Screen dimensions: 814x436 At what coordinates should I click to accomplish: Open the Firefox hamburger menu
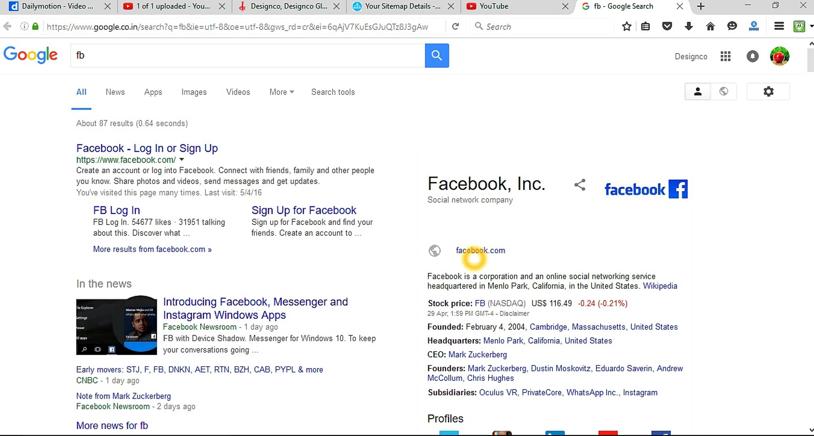[x=778, y=26]
